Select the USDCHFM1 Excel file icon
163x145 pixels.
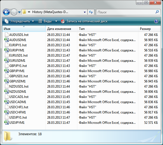7,112
